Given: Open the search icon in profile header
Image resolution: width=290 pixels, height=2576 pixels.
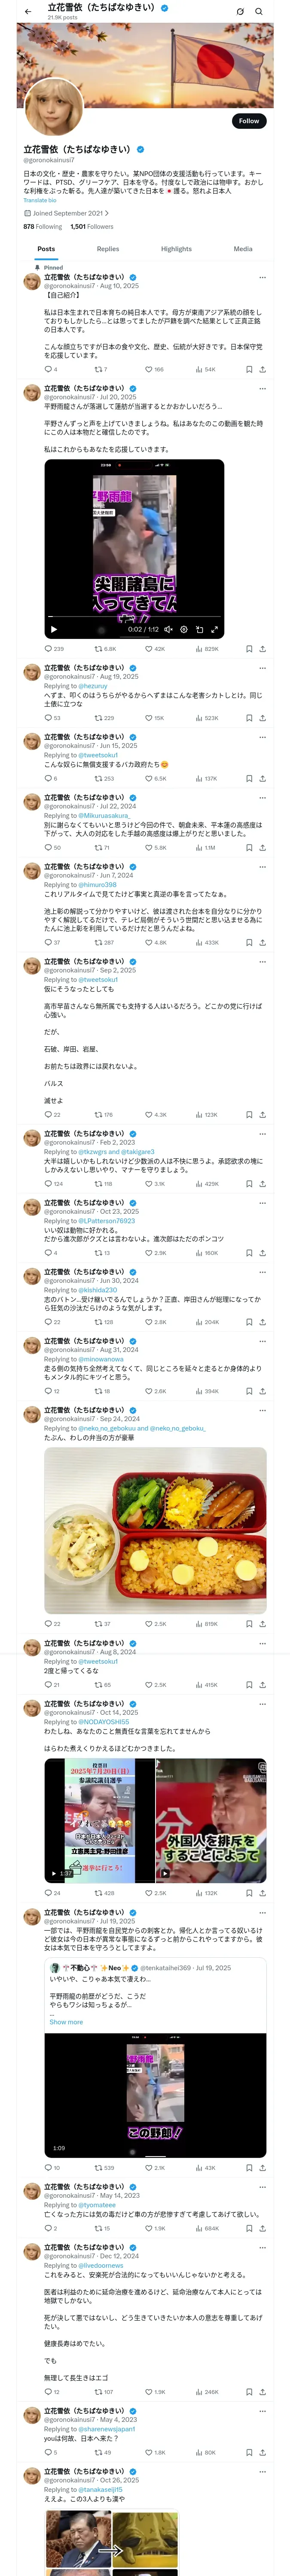Looking at the screenshot, I should (259, 11).
